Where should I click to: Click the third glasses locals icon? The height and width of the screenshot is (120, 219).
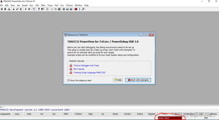[x=71, y=9]
